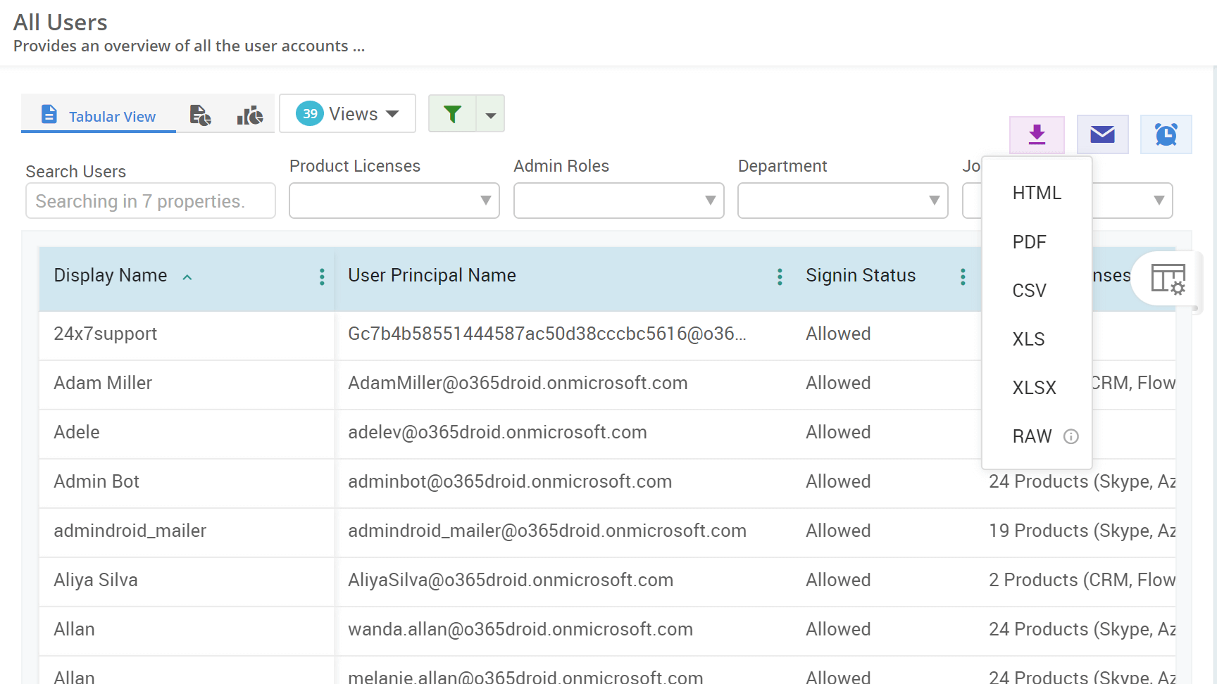Open the email report icon
The width and height of the screenshot is (1217, 684).
pos(1102,134)
